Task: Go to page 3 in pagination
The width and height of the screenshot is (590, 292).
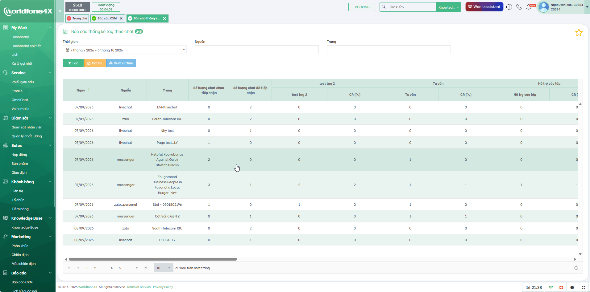Action: (103, 268)
